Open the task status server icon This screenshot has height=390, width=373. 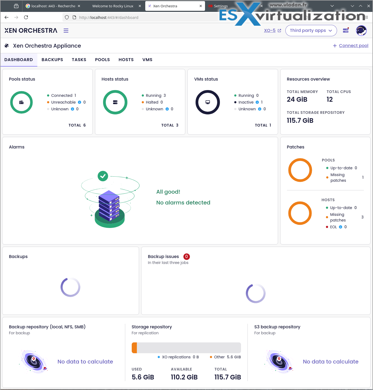pos(346,30)
